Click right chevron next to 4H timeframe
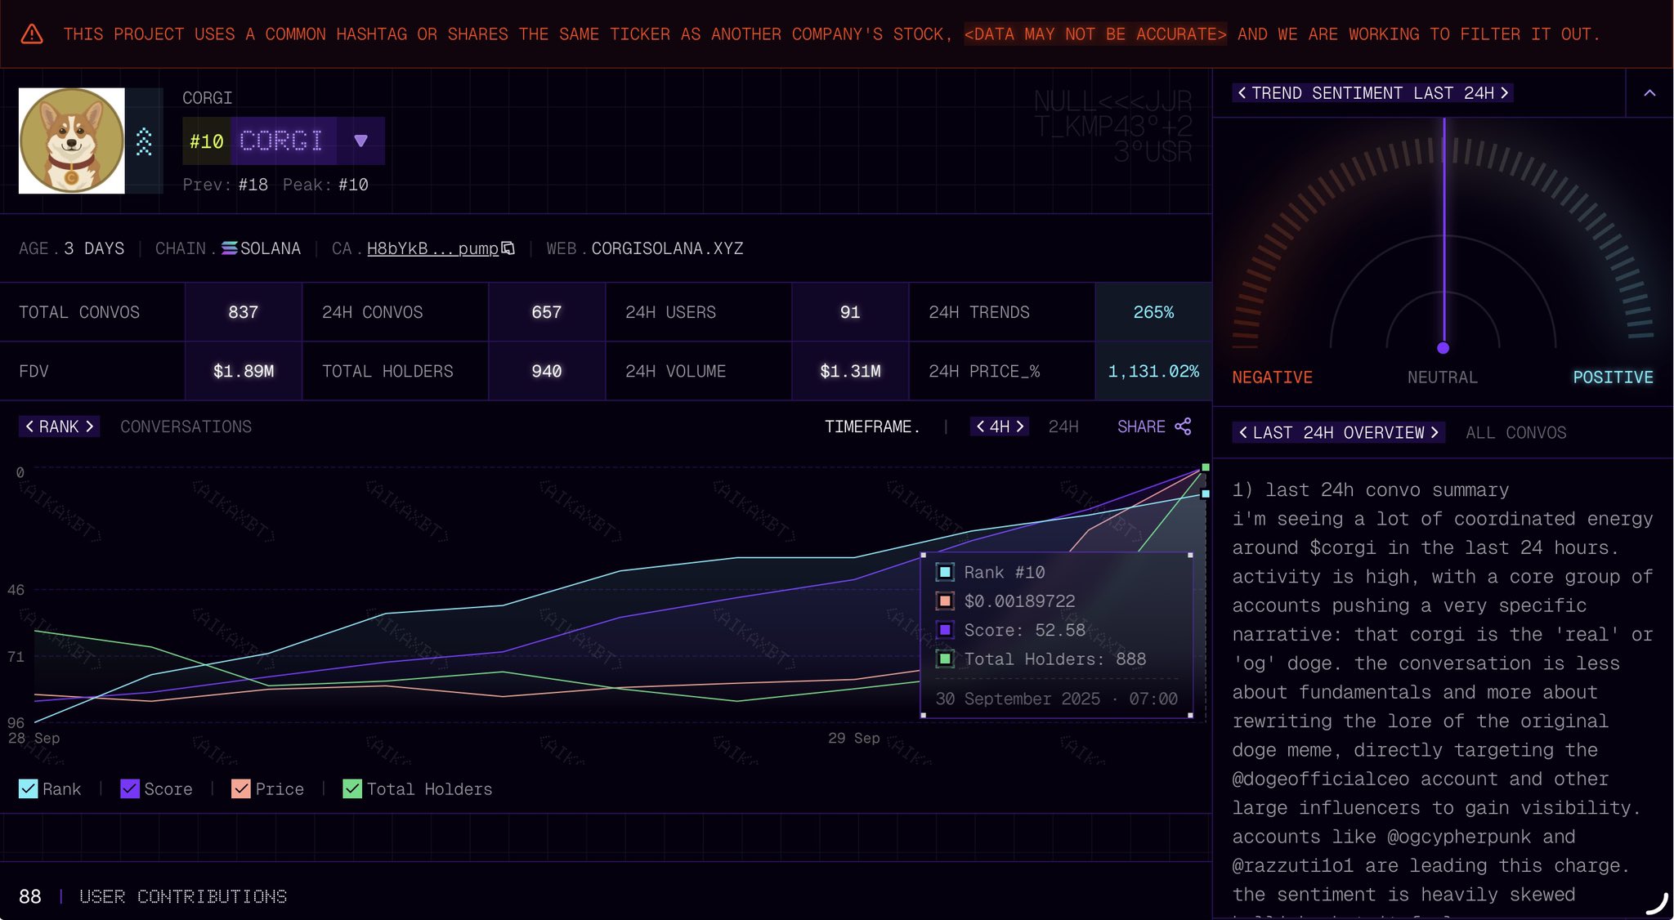This screenshot has height=920, width=1674. 1019,427
